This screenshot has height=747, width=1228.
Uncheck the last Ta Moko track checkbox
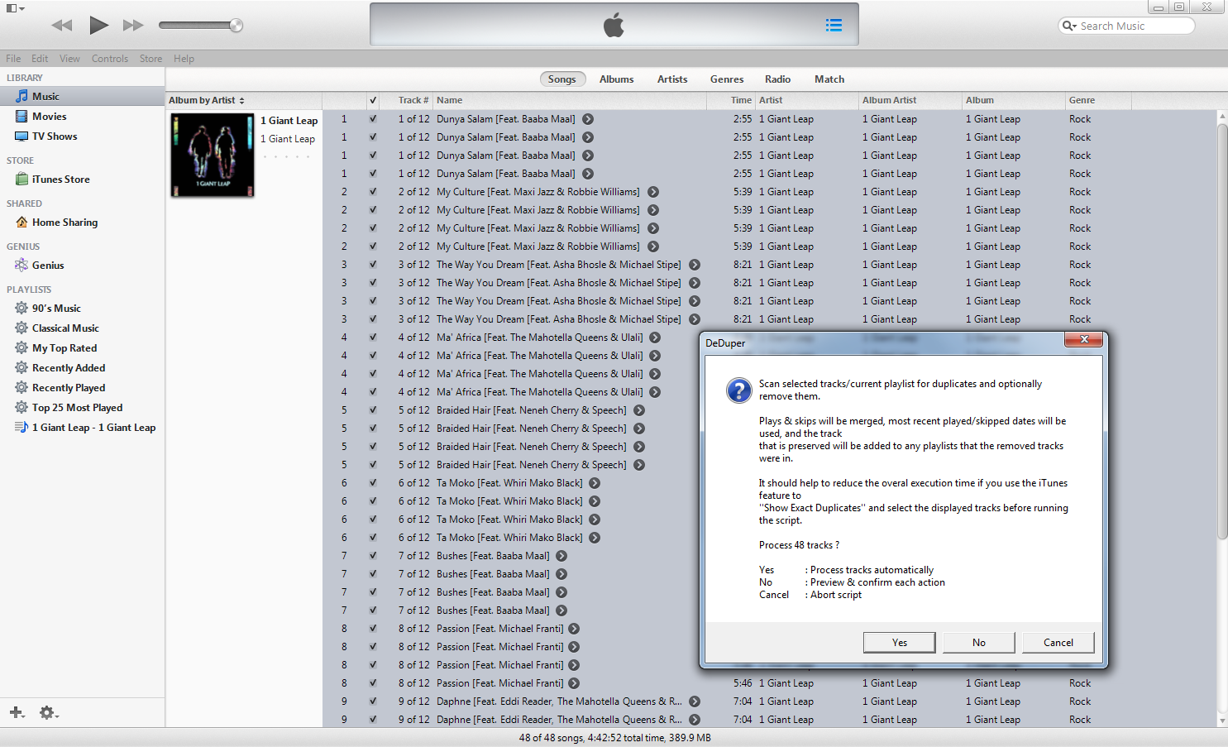(373, 538)
